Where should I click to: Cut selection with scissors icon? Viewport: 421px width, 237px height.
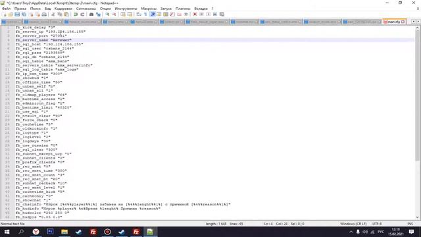tap(53, 14)
